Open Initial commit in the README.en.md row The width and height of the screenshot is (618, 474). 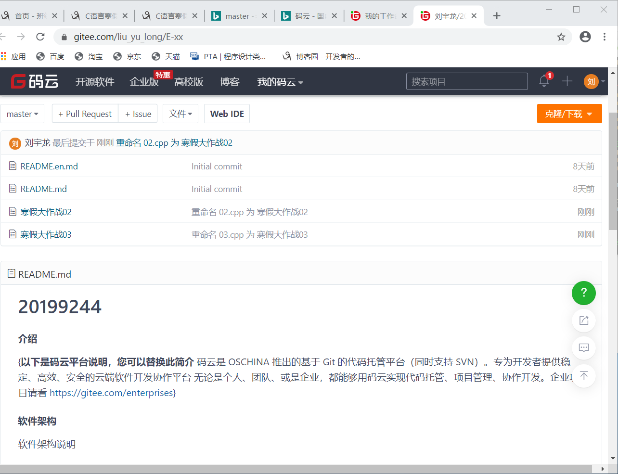[x=217, y=166]
